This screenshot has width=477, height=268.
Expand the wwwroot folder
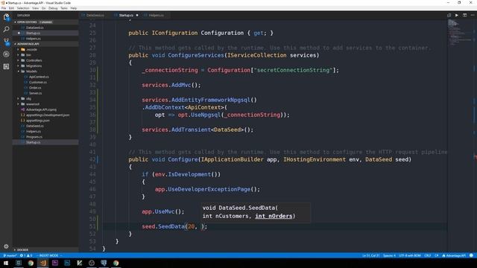tap(33, 104)
